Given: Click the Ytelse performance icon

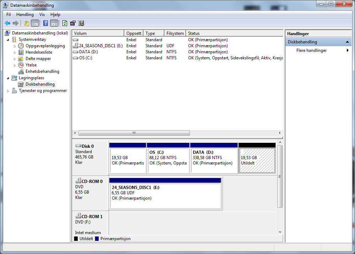Looking at the screenshot, I should click(21, 65).
